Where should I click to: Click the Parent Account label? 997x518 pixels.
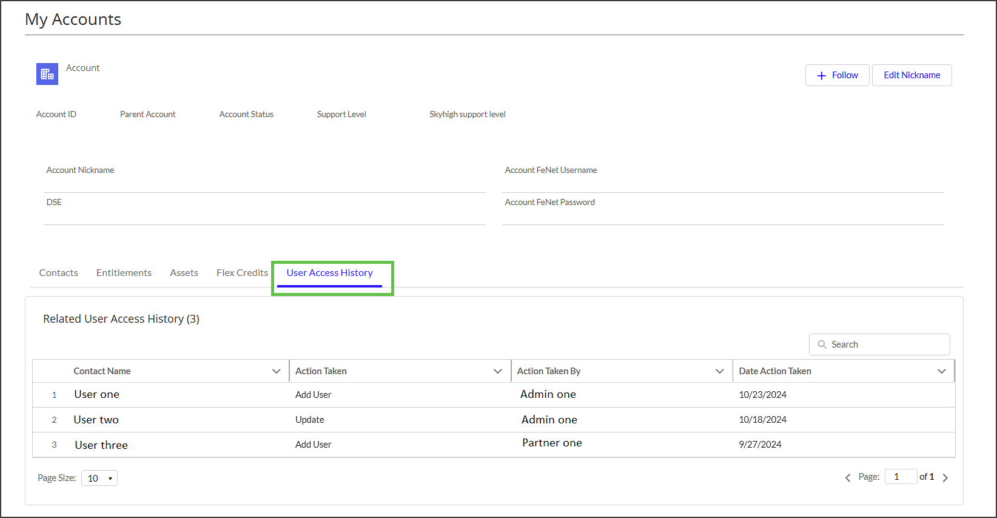coord(148,114)
